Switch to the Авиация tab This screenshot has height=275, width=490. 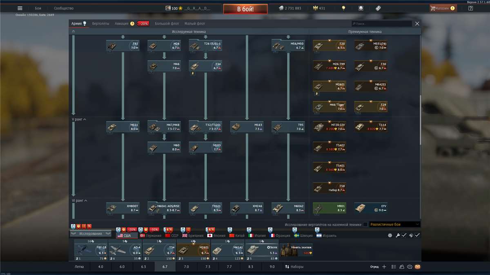(x=122, y=24)
